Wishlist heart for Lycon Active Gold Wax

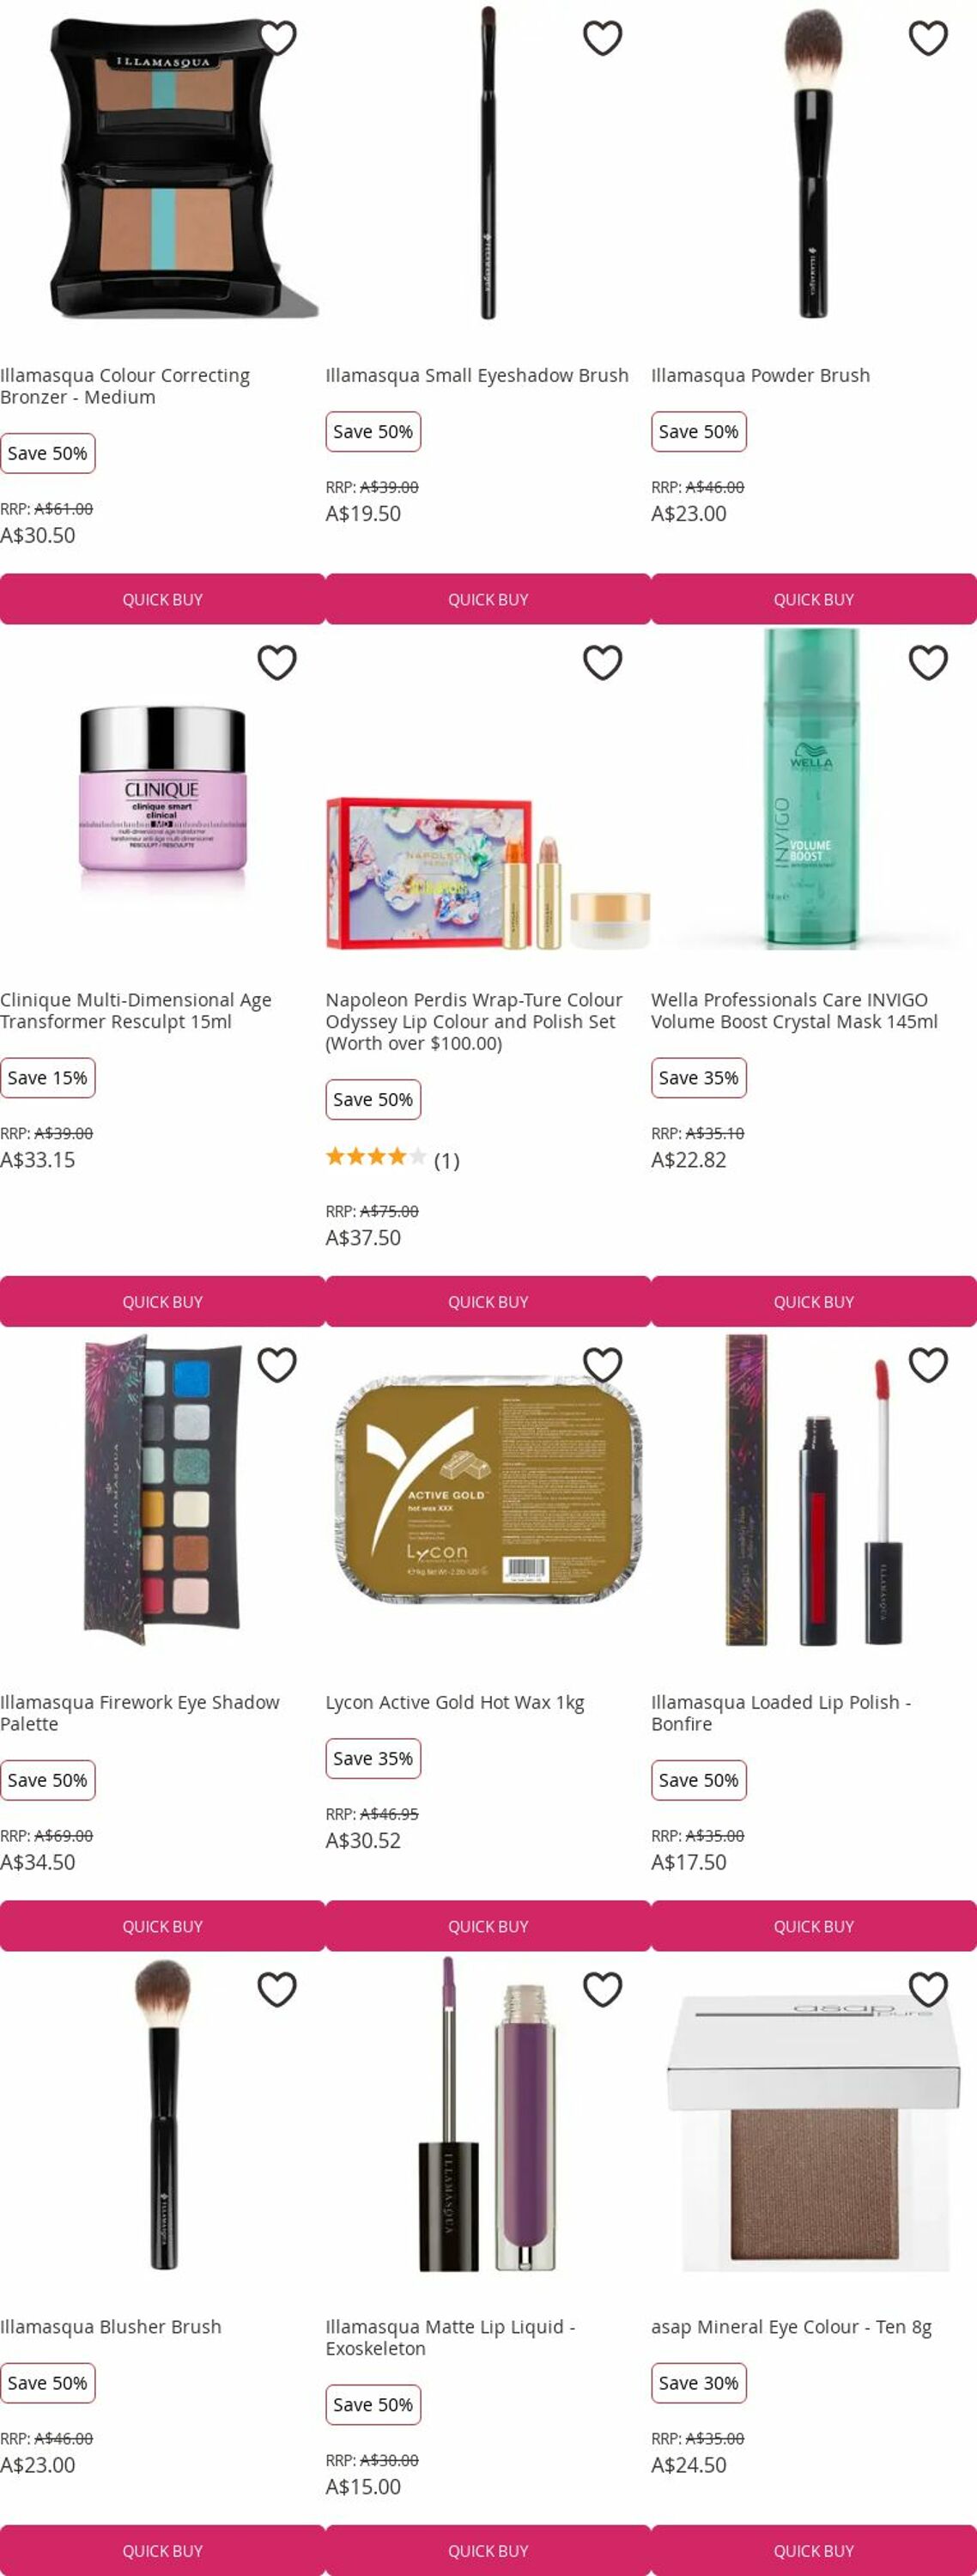(x=603, y=1364)
